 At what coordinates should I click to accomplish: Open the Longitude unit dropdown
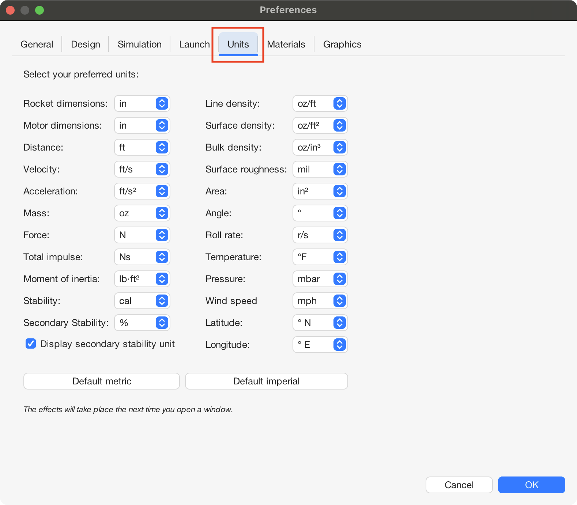coord(320,345)
